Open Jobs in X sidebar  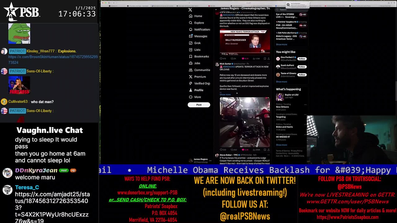195,63
